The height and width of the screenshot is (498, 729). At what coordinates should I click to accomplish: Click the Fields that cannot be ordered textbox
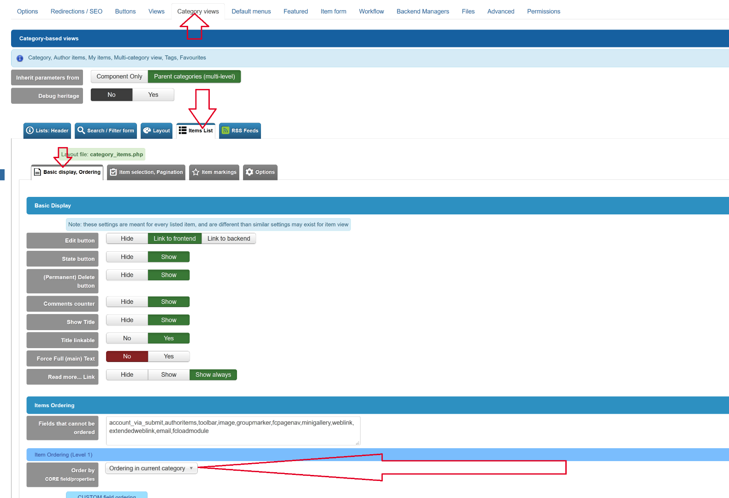[233, 431]
